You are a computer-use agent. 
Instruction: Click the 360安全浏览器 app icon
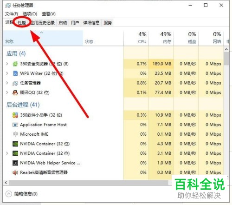pyautogui.click(x=15, y=64)
